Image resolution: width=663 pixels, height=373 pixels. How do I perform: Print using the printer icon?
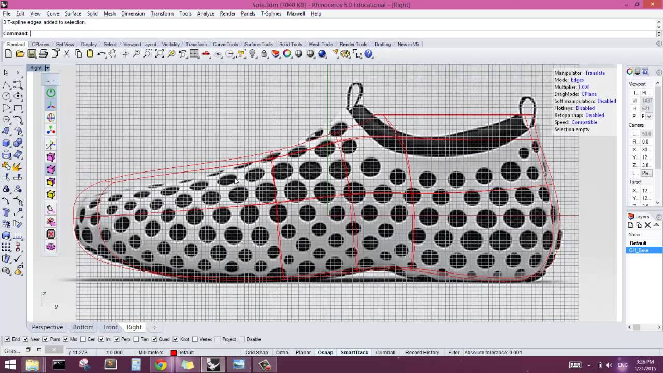pyautogui.click(x=44, y=54)
